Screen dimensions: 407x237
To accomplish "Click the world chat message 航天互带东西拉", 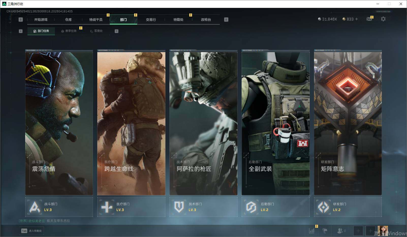I will 58,221.
